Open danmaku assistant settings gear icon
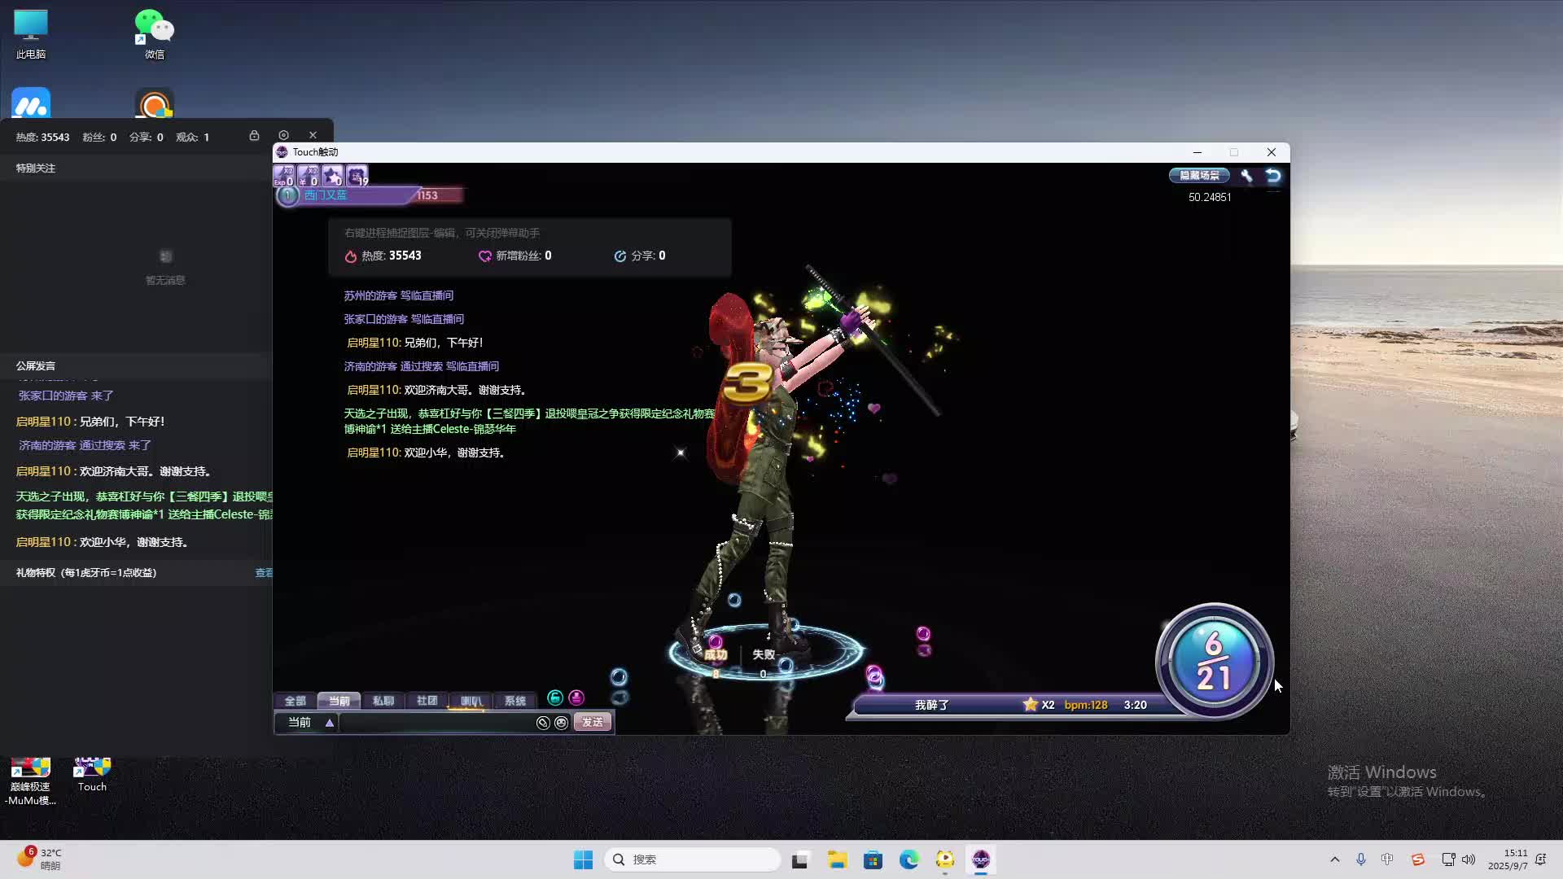Image resolution: width=1563 pixels, height=879 pixels. pos(283,135)
